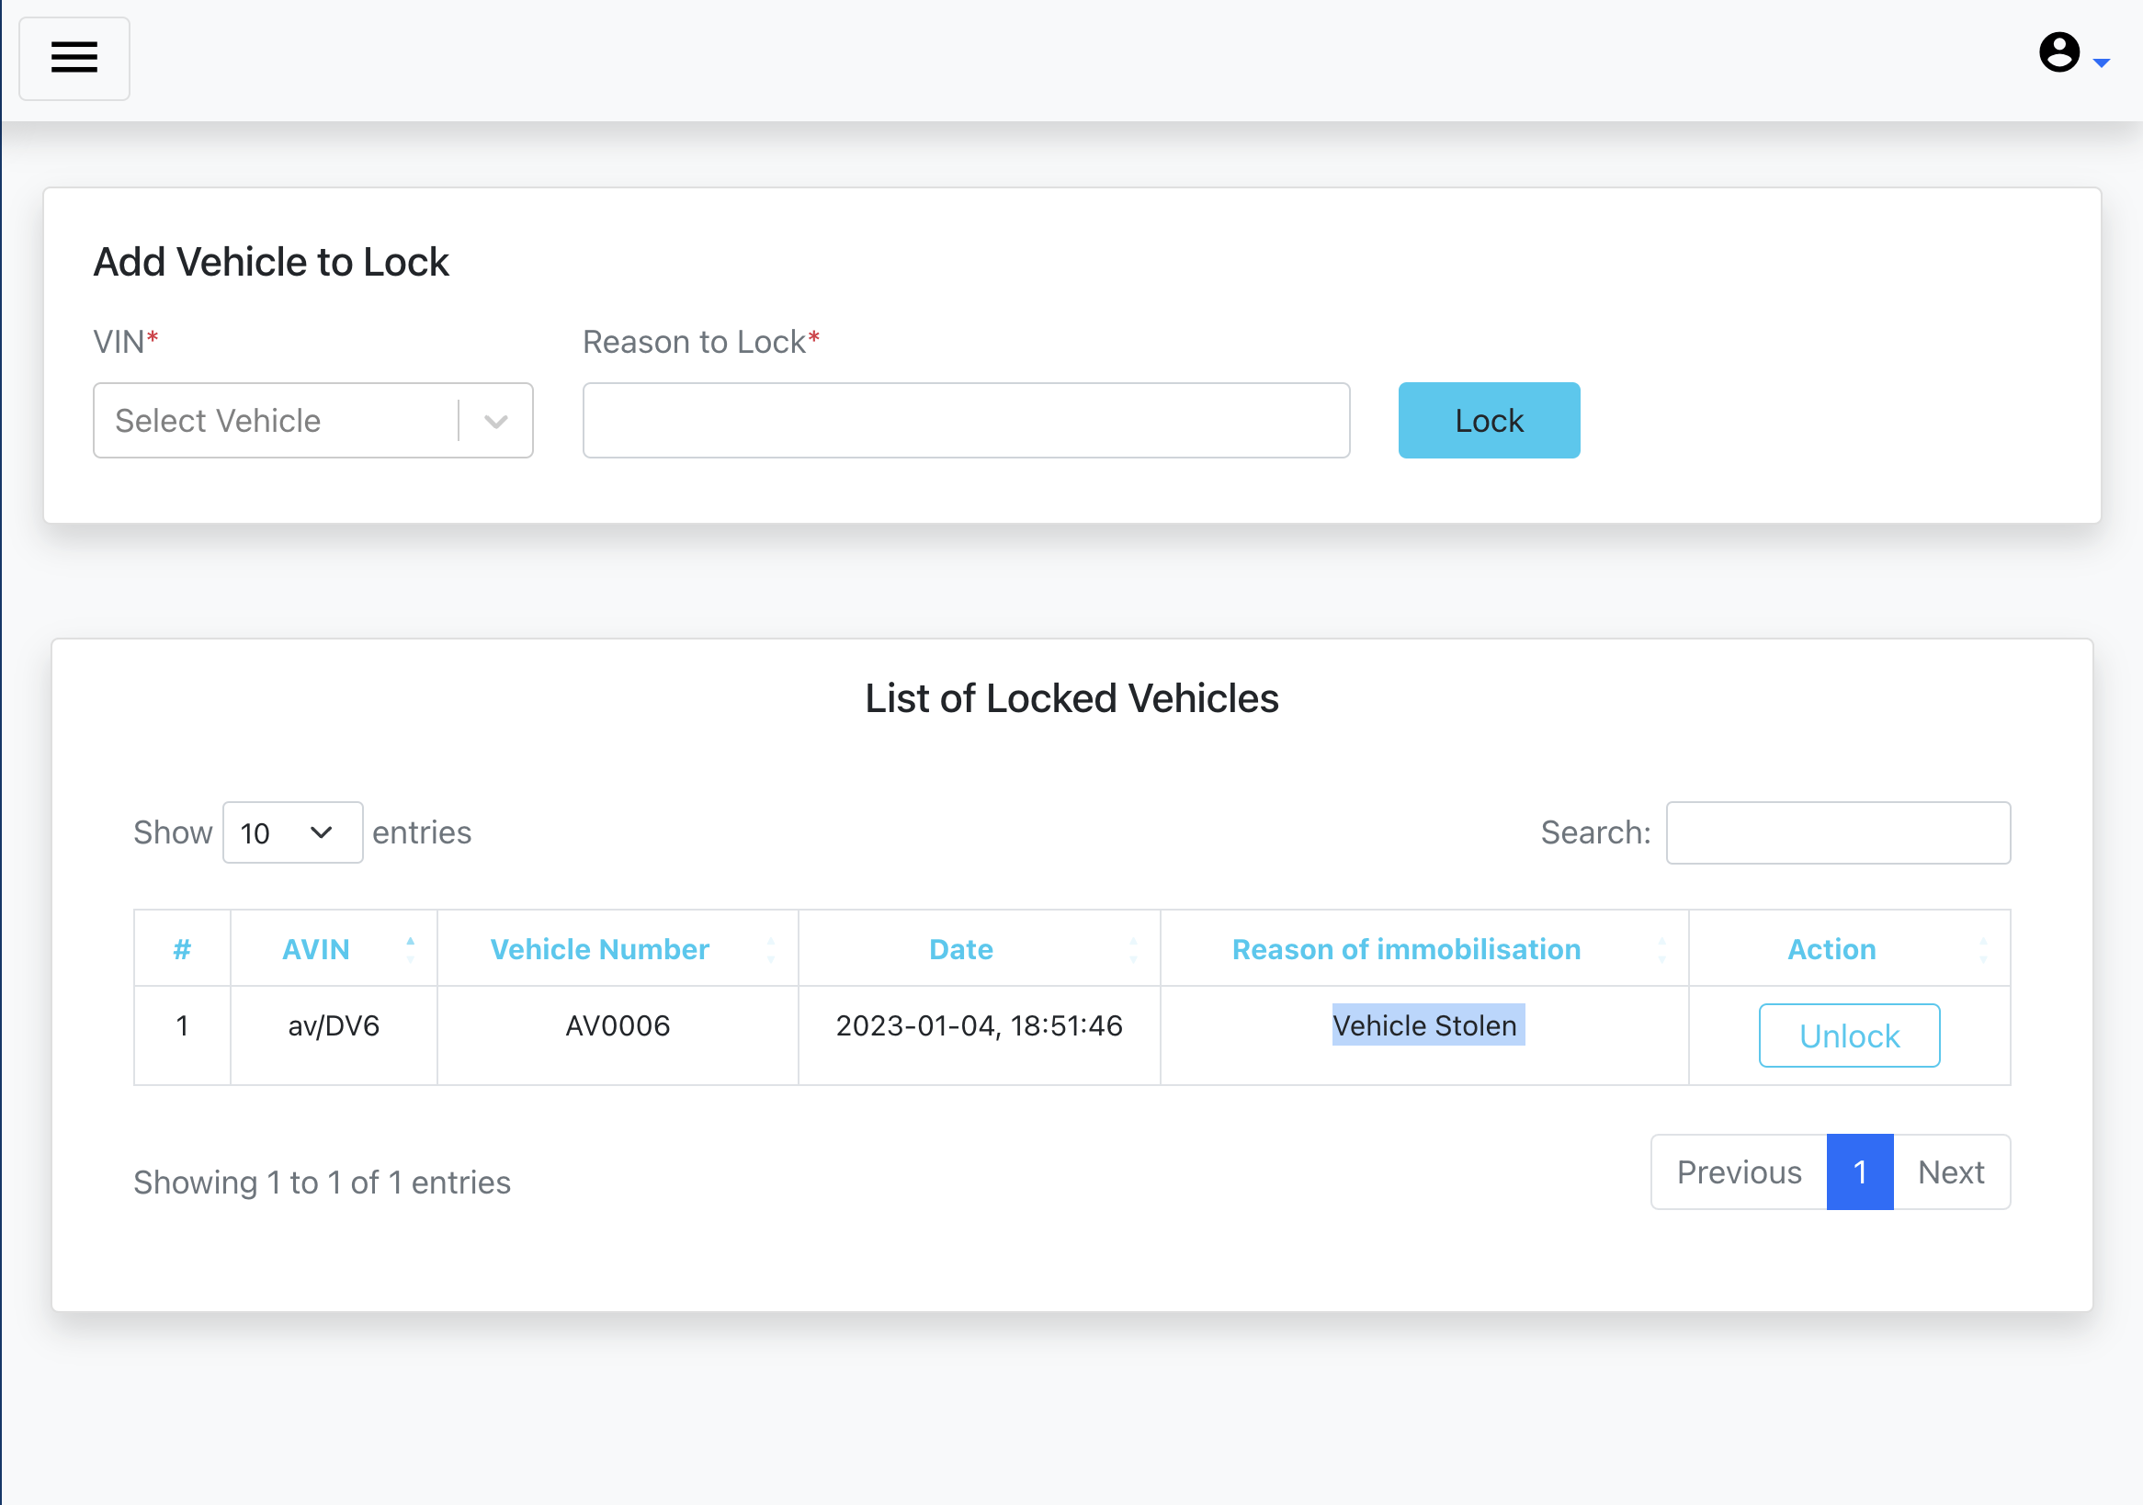Click the user account icon

click(2060, 51)
